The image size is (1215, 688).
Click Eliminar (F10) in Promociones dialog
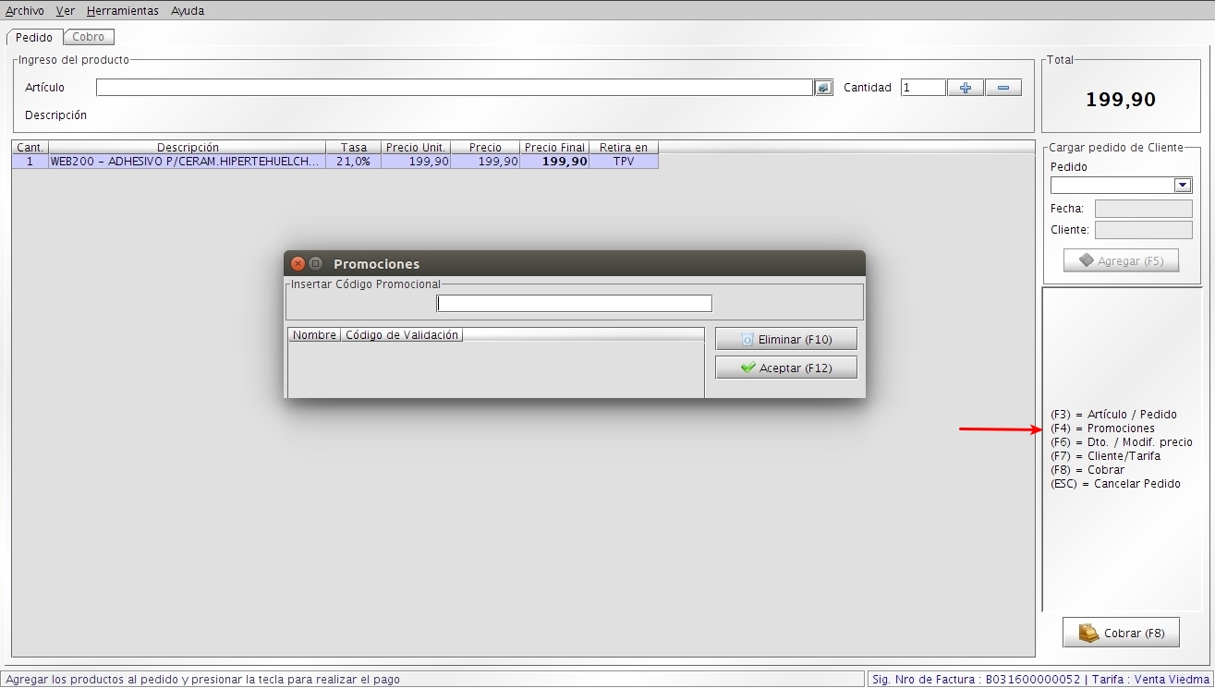click(786, 339)
